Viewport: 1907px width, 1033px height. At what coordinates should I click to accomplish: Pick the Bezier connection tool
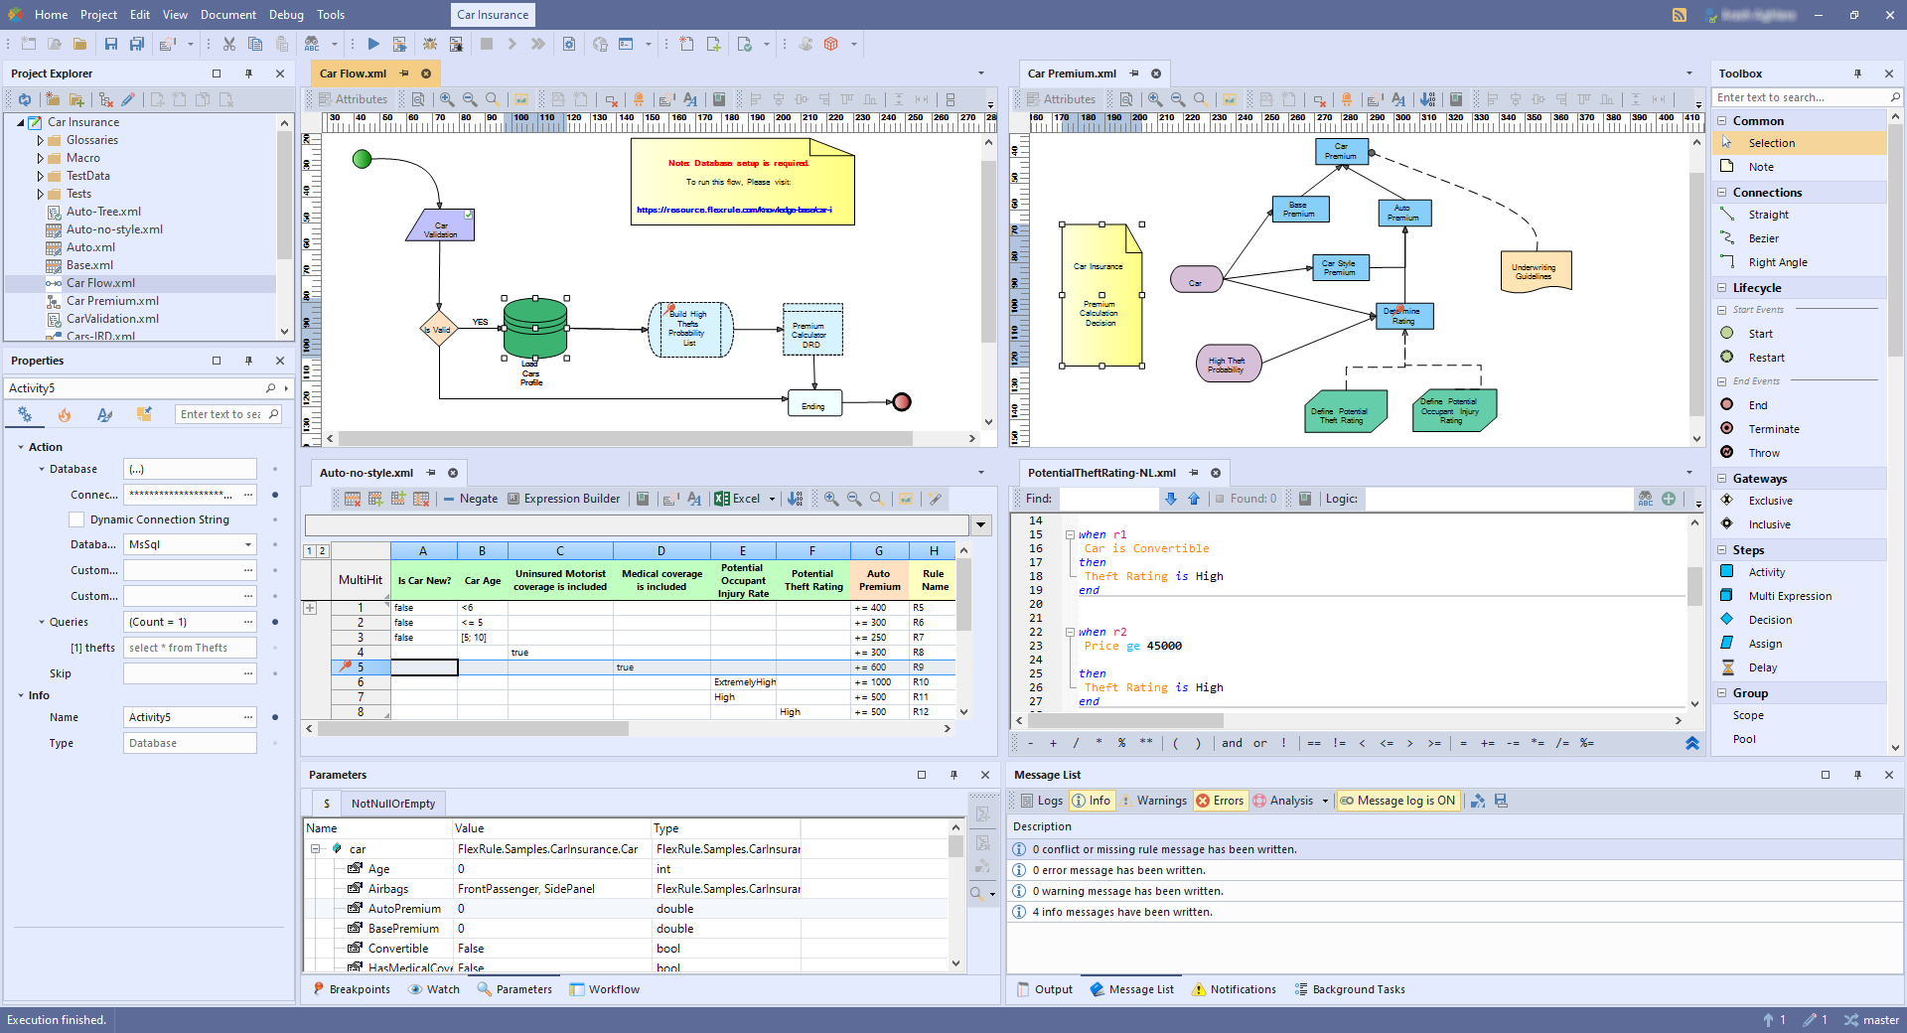[1763, 238]
